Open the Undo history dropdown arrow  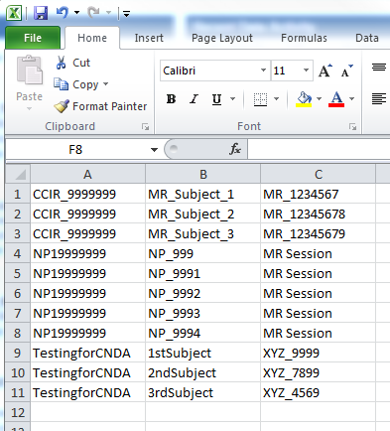pos(76,13)
